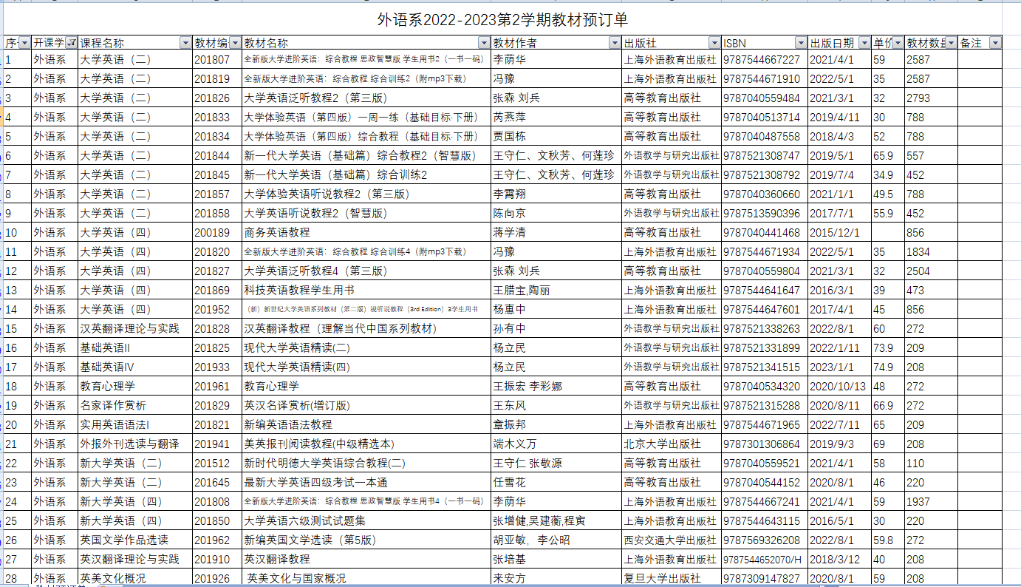1021x587 pixels.
Task: Select author cell 陈向京
Action: (x=556, y=213)
